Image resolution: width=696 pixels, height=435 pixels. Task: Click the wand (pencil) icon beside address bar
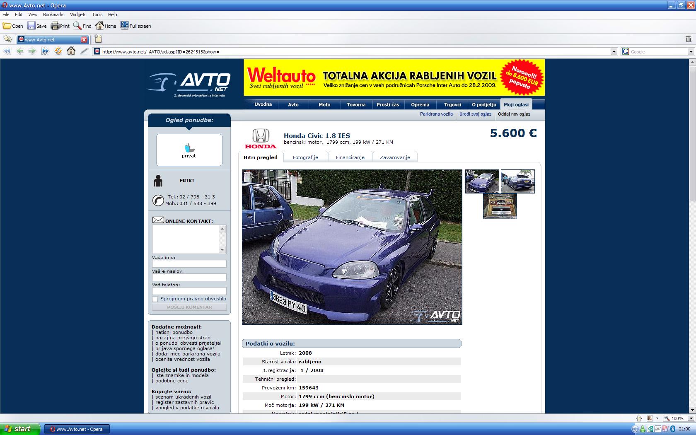[84, 51]
